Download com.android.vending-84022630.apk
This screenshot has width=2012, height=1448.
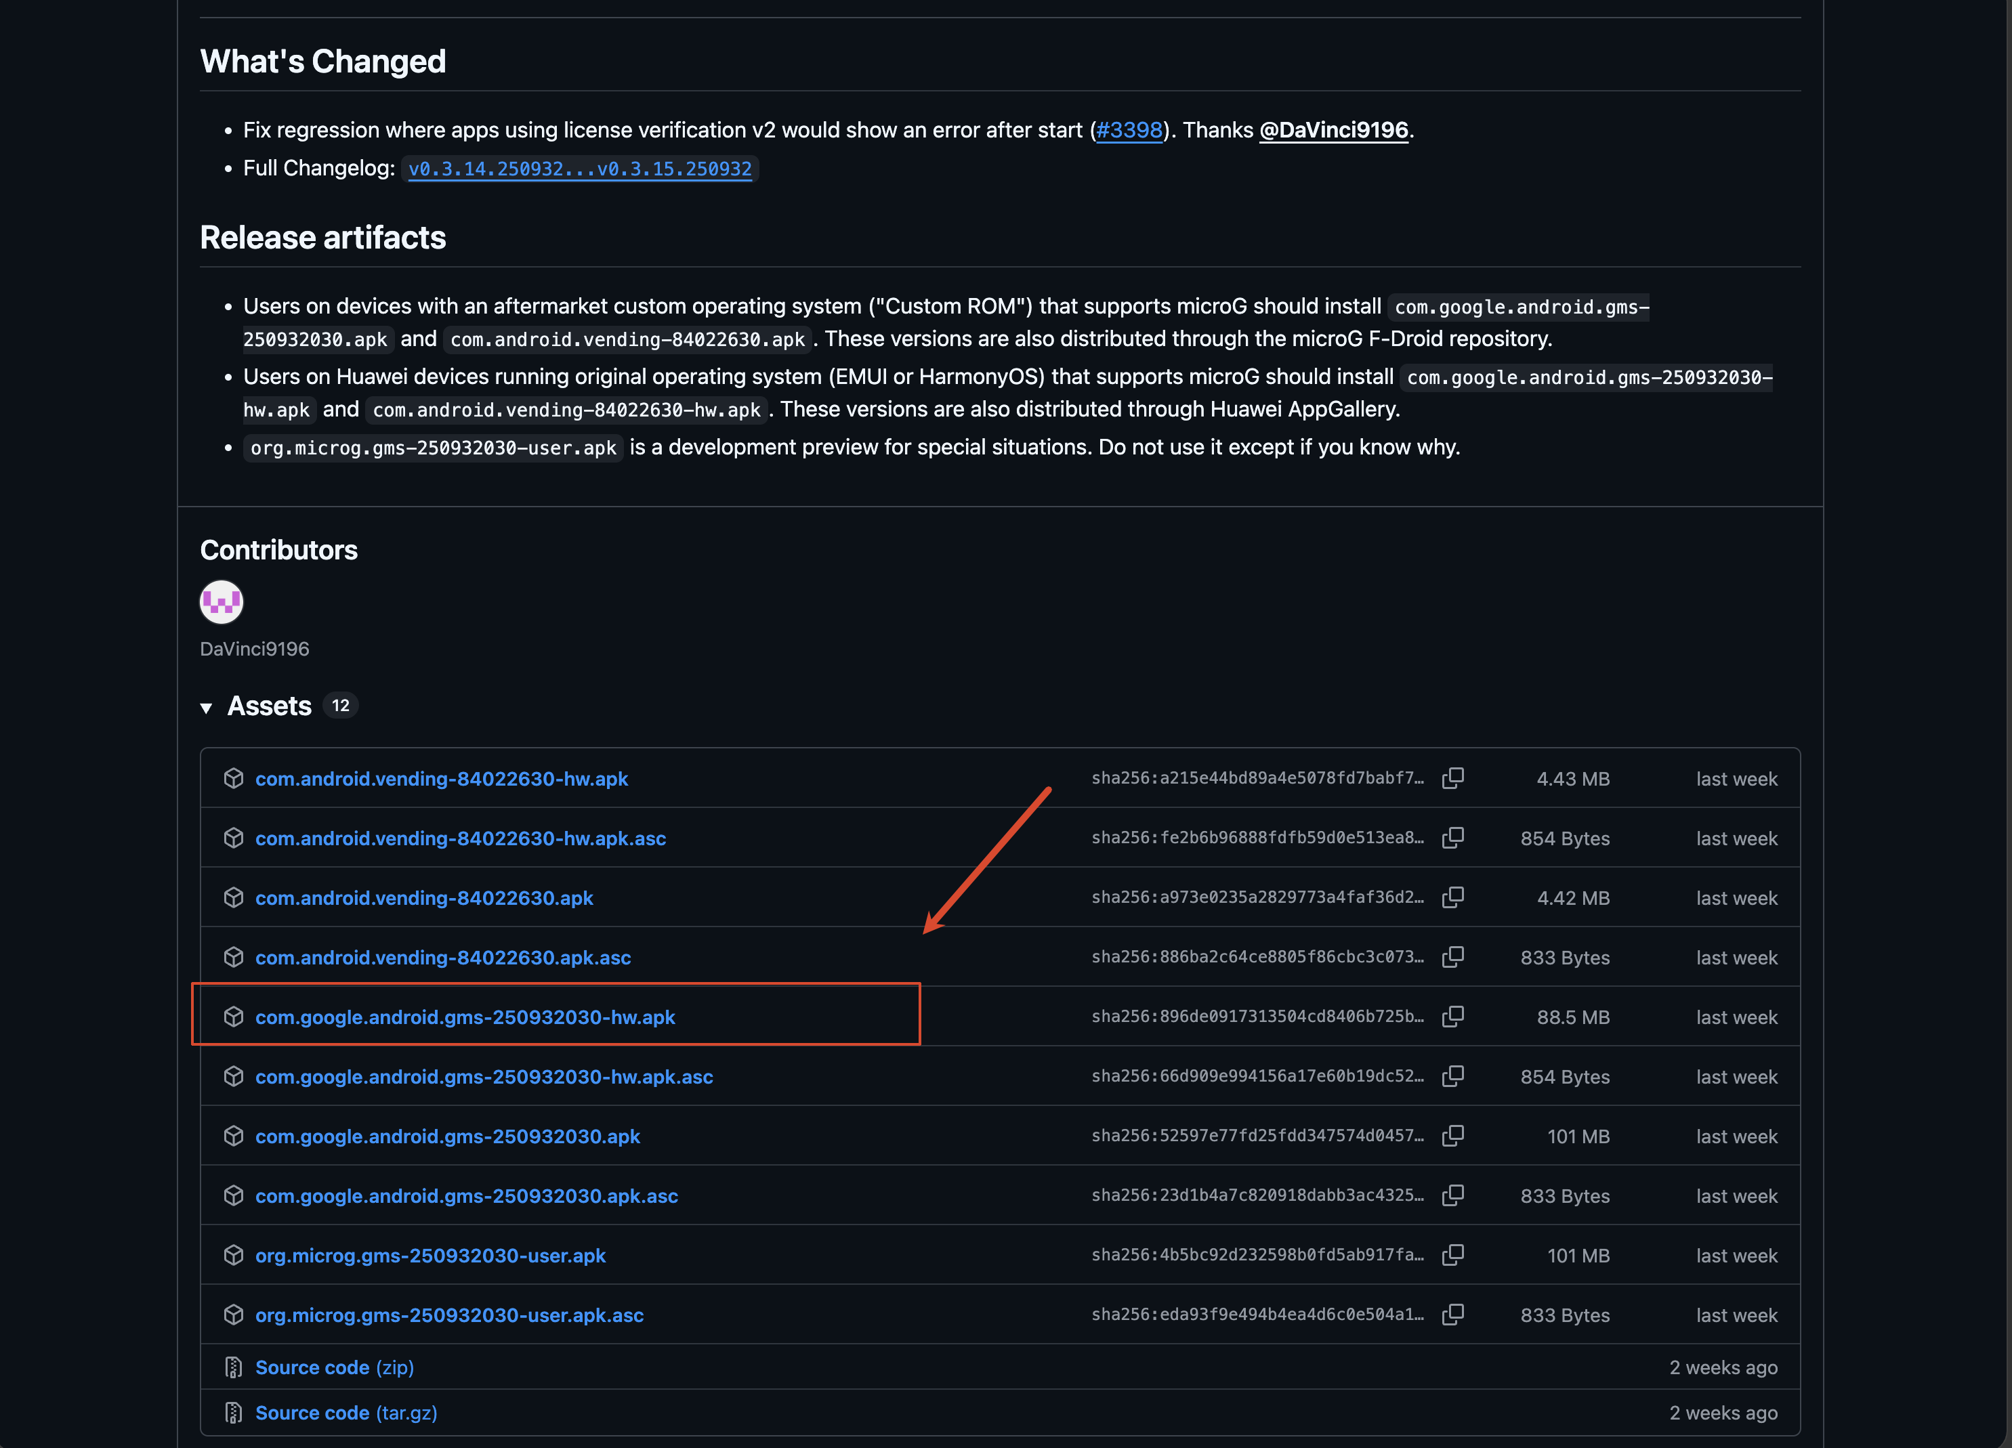(x=424, y=897)
